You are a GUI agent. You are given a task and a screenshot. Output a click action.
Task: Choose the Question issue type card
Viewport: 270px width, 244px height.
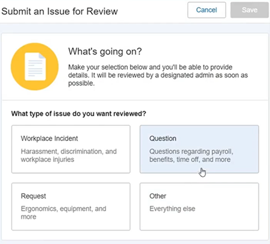click(x=199, y=149)
